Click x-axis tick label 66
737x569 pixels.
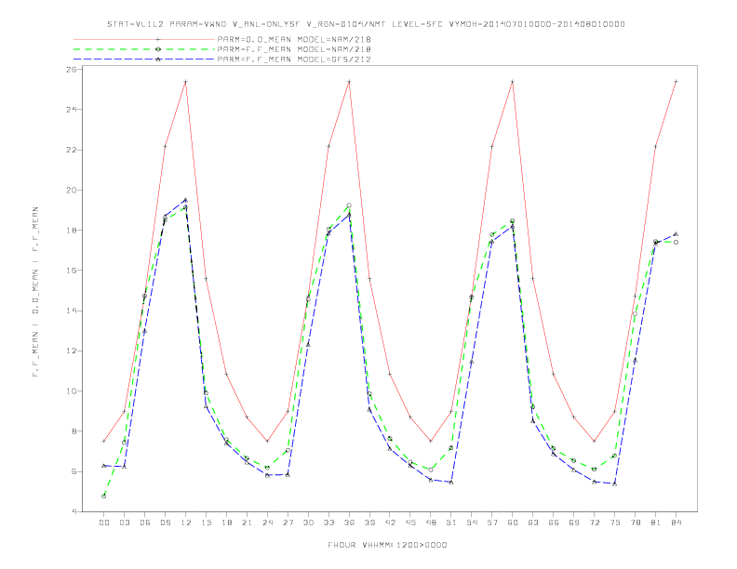pyautogui.click(x=554, y=523)
